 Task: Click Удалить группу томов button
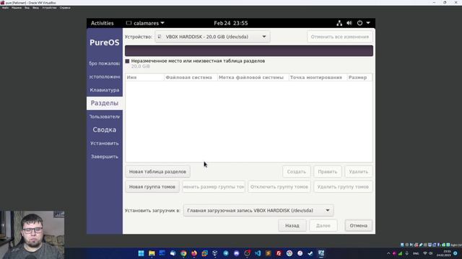point(343,187)
